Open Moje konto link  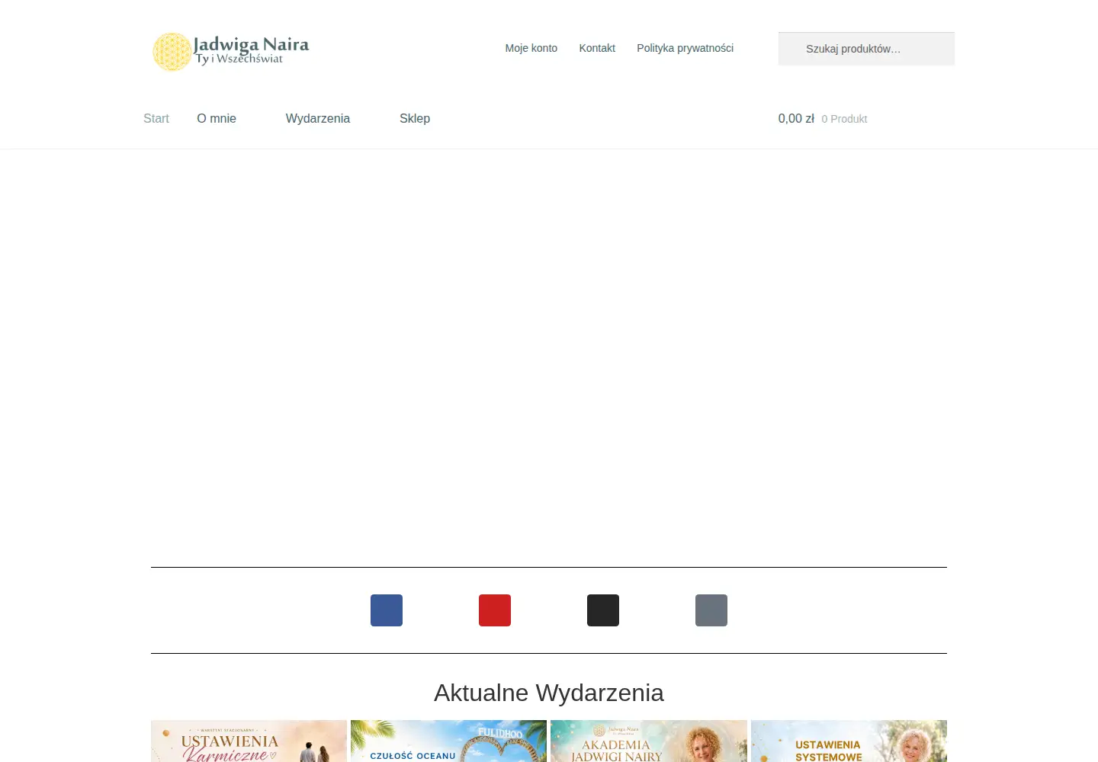[531, 48]
